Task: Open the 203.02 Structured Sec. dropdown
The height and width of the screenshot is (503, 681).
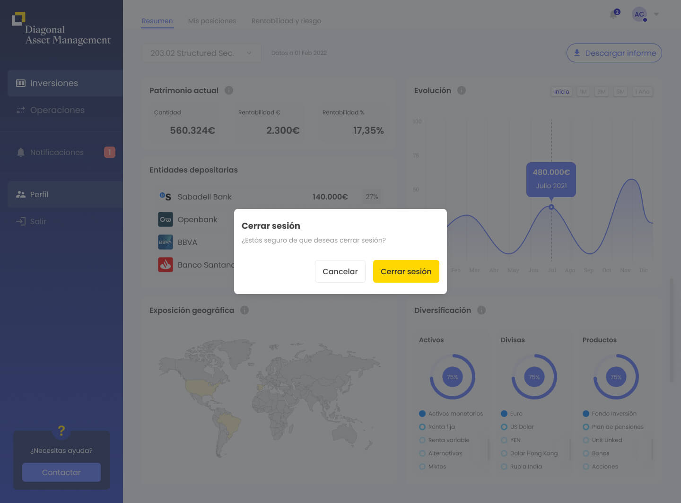Action: point(202,53)
